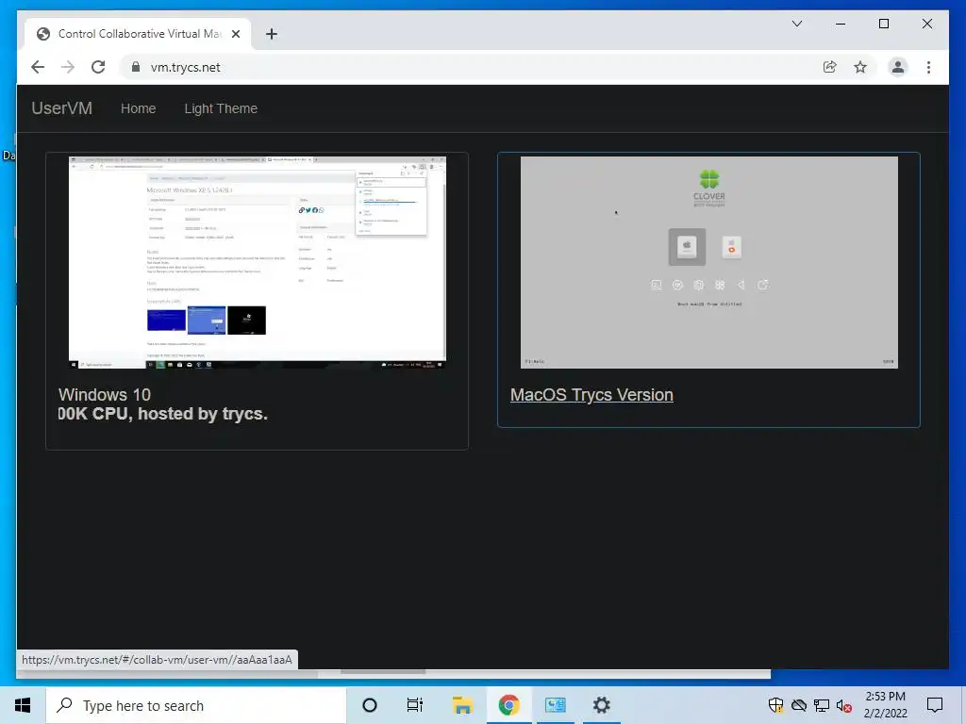The image size is (966, 724).
Task: Open Chrome three-dot menu
Action: pos(928,67)
